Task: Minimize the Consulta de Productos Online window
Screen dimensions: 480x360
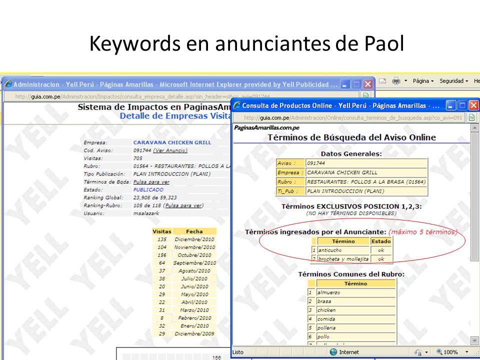Action: coord(450,105)
